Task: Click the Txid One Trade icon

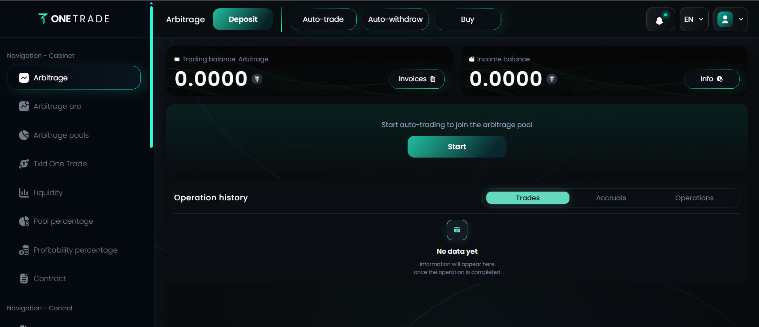Action: [x=24, y=163]
